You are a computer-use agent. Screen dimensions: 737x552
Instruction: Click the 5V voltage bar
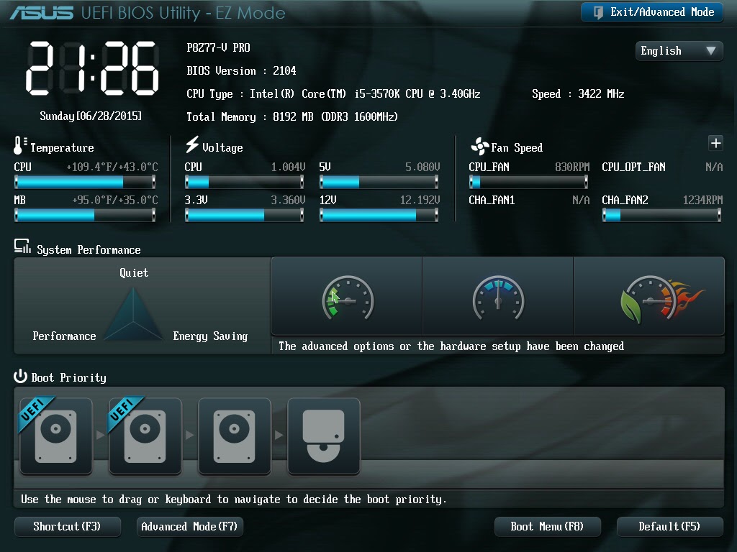pyautogui.click(x=379, y=182)
